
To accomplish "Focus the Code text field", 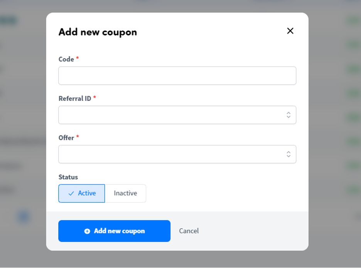I will click(177, 75).
